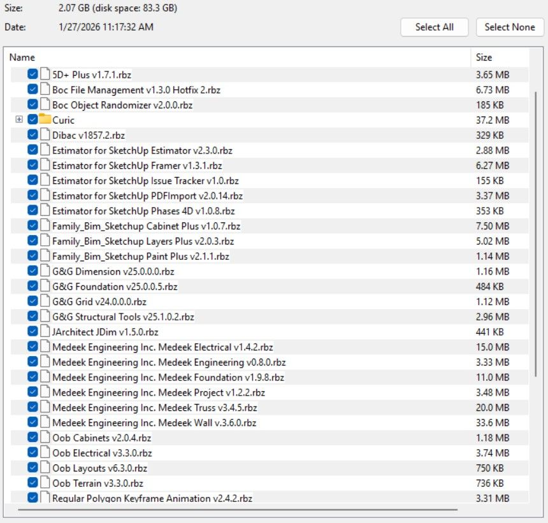Select Family_Bim_Sketchup Cabinet Plus v1.0.7.rbz
The width and height of the screenshot is (548, 523).
146,226
